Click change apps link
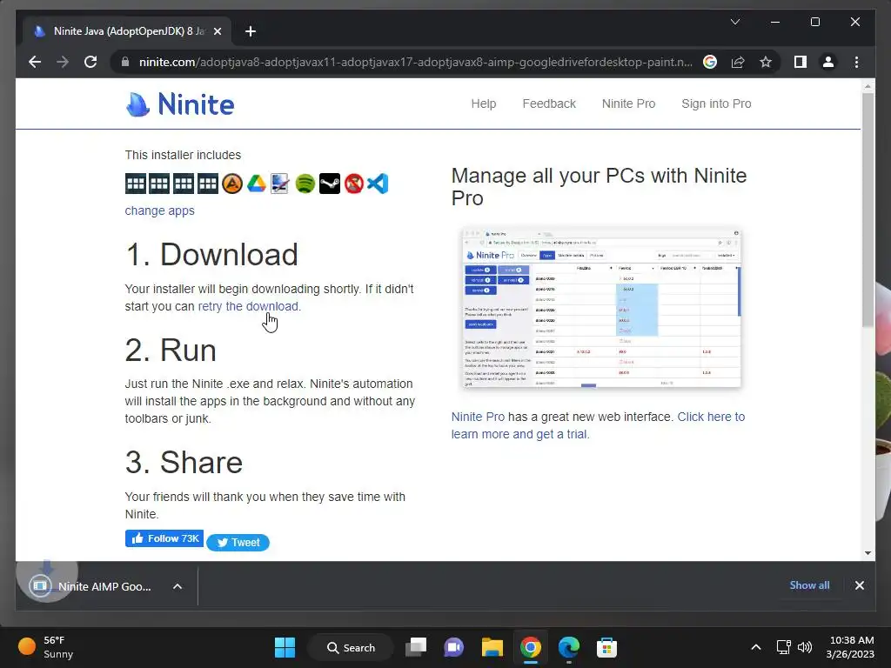Viewport: 891px width, 668px height. tap(160, 210)
